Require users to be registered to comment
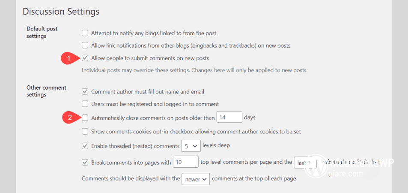Image resolution: width=408 pixels, height=193 pixels. (x=85, y=104)
